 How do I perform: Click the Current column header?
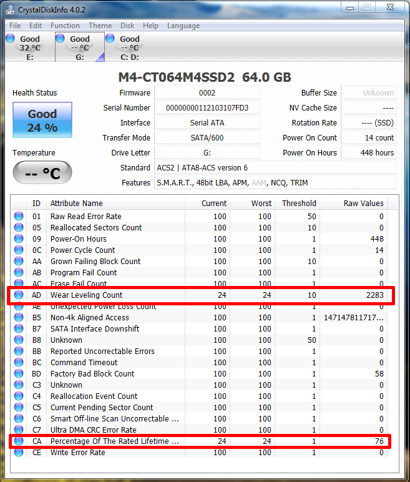click(x=207, y=203)
